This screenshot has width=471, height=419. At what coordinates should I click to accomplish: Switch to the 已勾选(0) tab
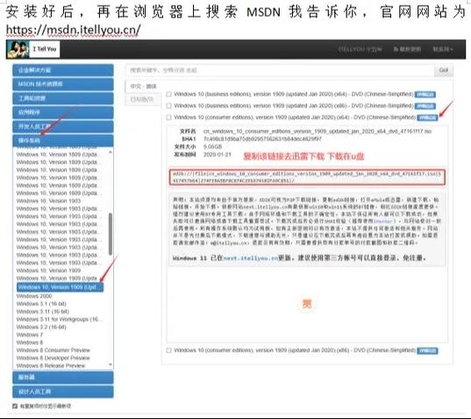[142, 99]
